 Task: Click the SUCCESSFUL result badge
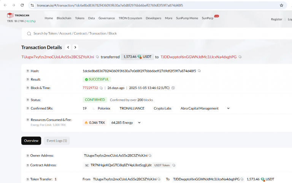[x=97, y=79]
